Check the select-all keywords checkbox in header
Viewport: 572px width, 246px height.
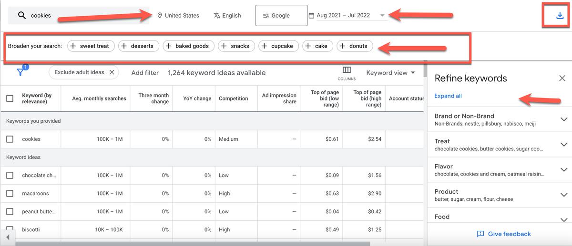10,98
